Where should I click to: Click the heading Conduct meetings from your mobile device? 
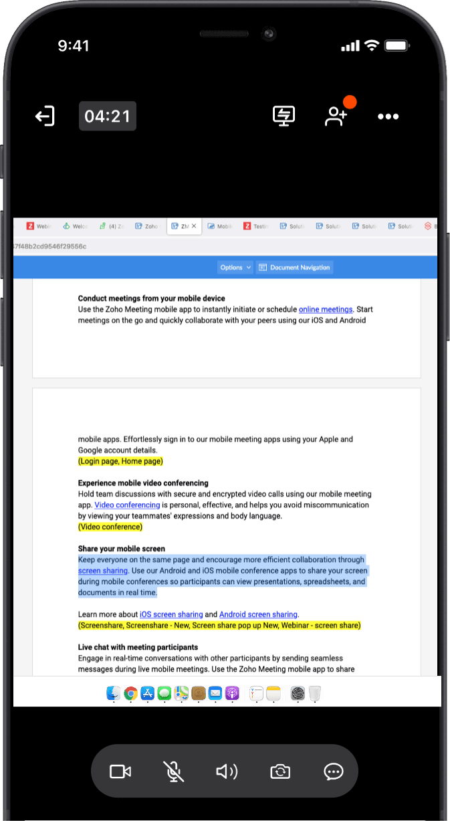(x=152, y=298)
